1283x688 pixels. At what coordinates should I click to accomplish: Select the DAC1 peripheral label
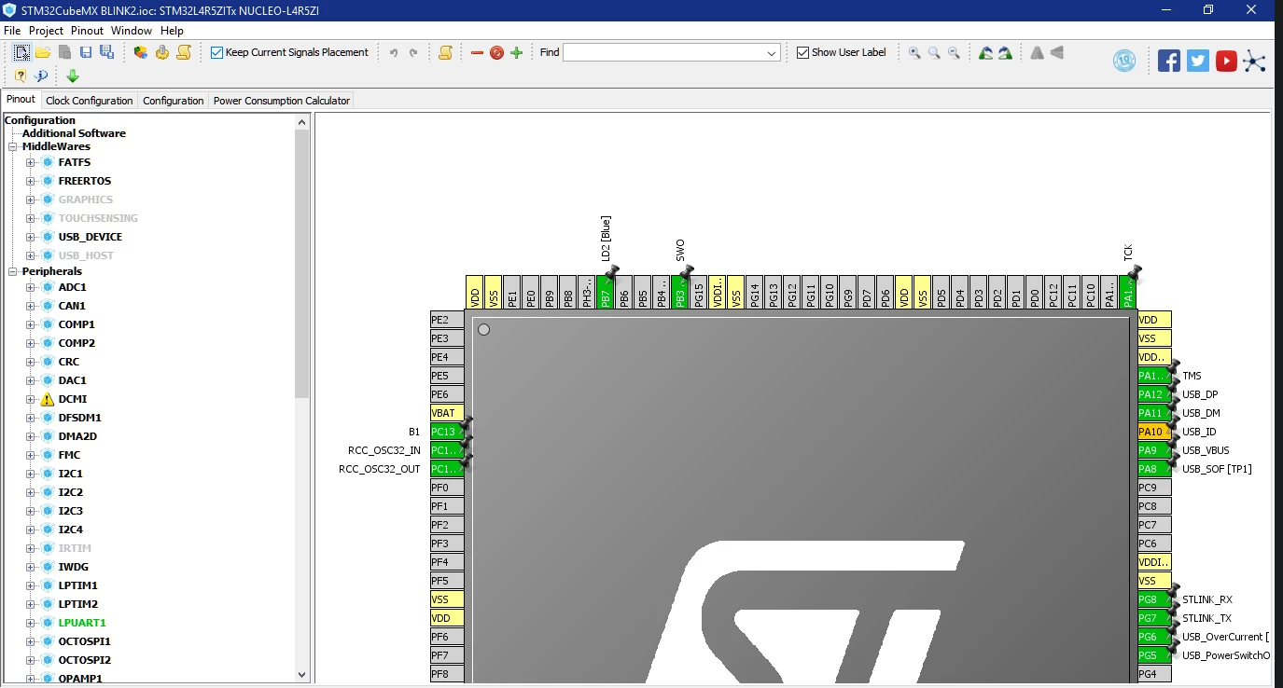[x=73, y=380]
